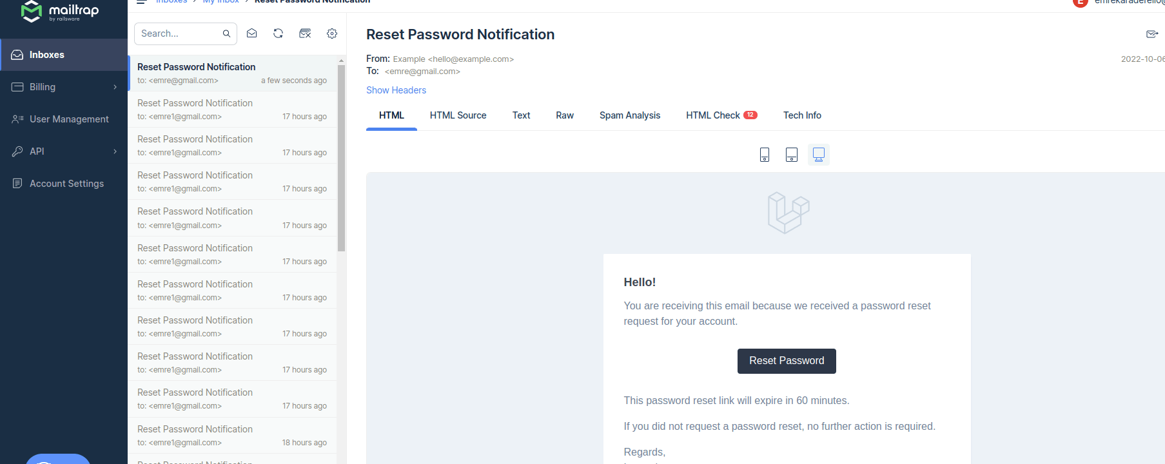Open User Management page
Screen dimensions: 1165x464
(64, 119)
